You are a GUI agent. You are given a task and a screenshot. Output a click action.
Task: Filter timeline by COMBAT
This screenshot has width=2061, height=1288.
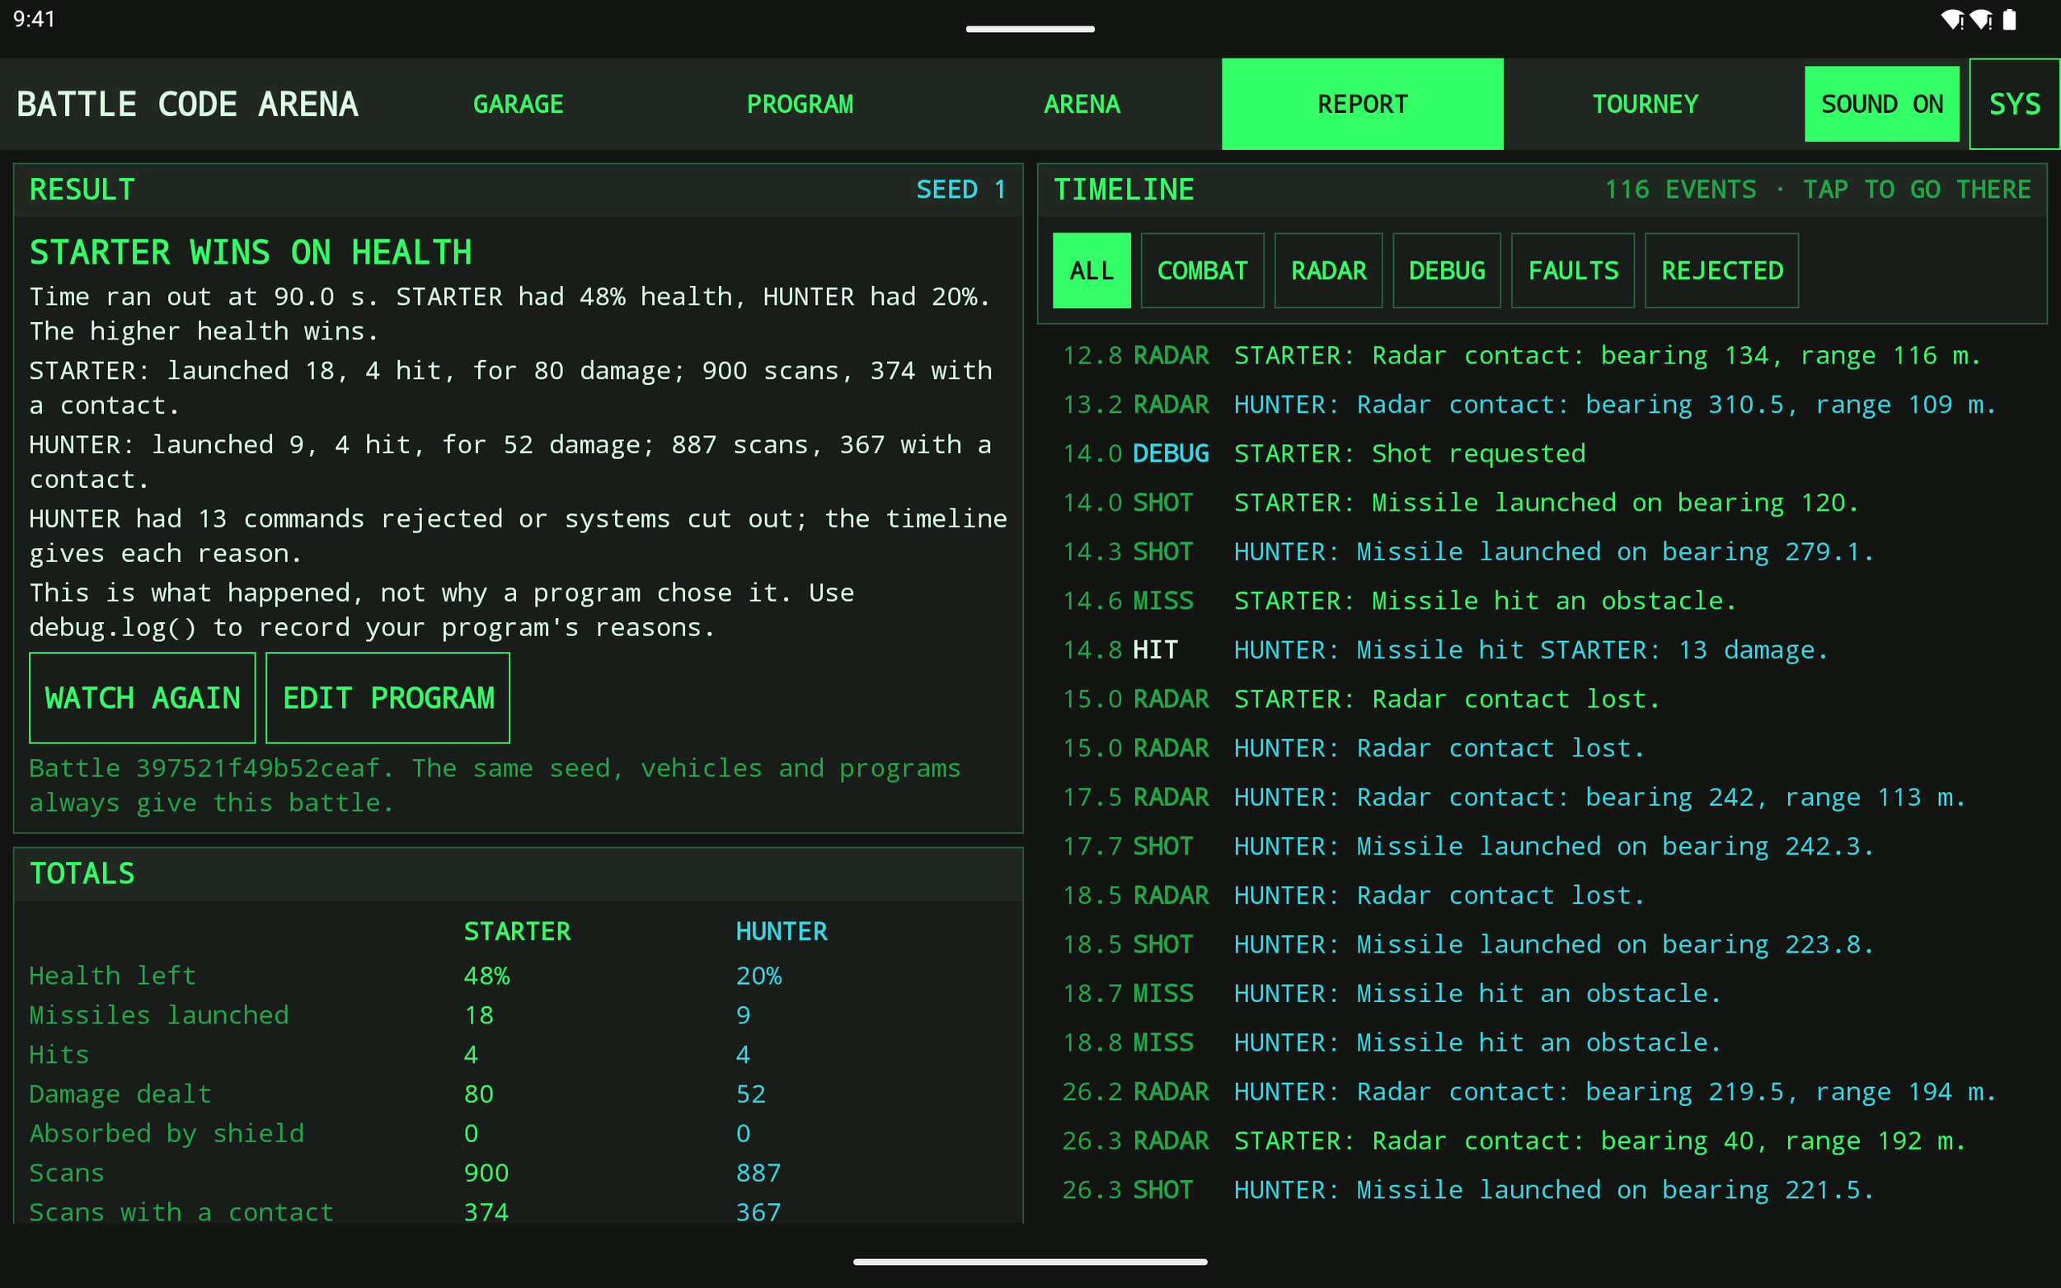[1202, 270]
